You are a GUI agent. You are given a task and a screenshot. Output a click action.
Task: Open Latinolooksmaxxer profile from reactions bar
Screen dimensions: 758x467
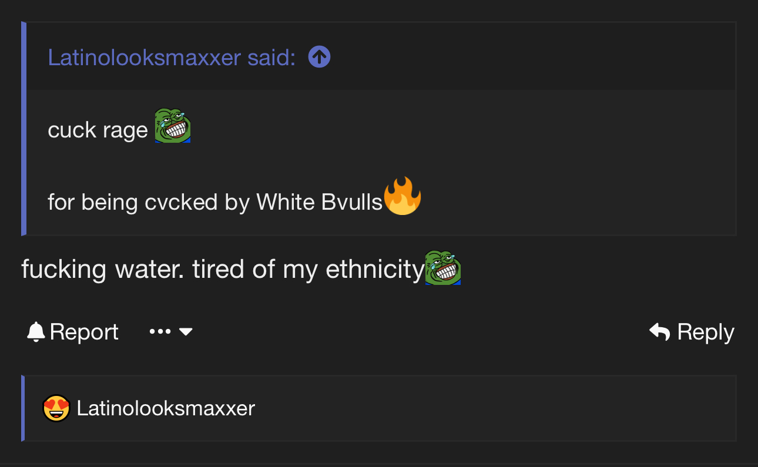point(166,408)
